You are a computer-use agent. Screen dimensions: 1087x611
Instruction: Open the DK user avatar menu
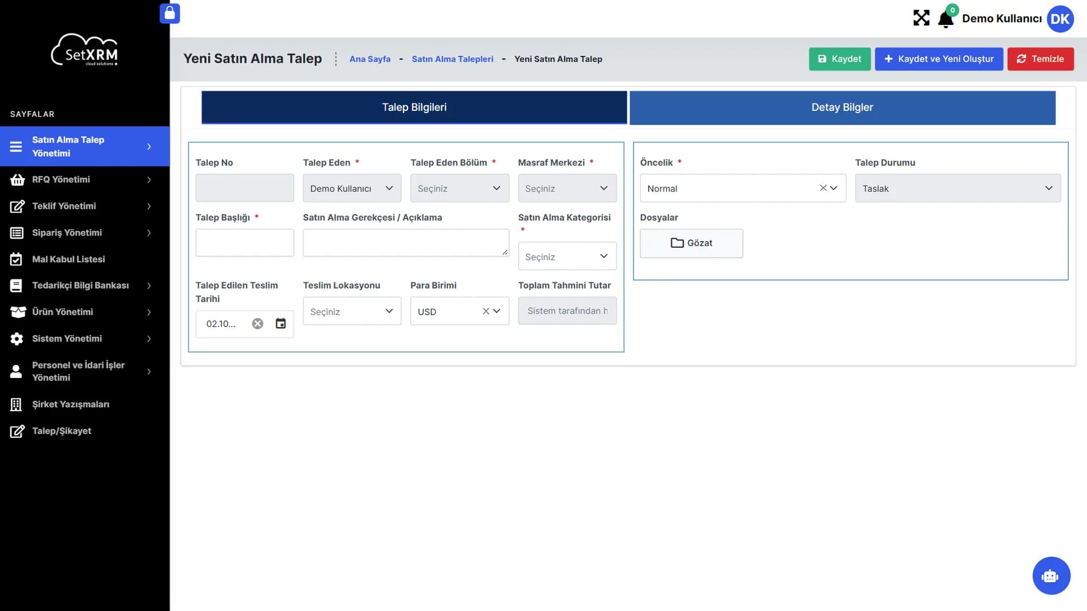point(1060,19)
